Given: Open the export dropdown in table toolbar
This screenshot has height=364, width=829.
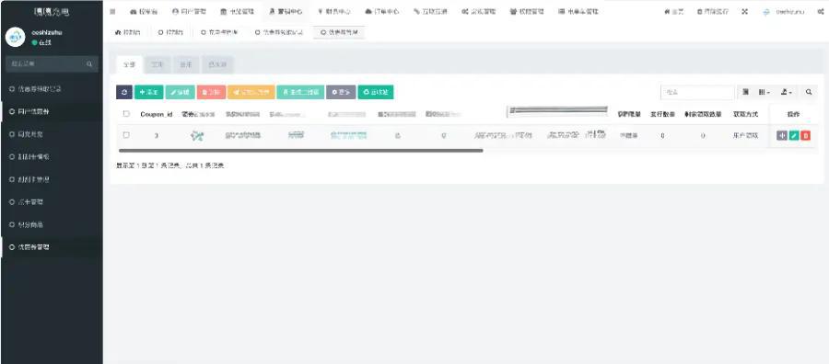Looking at the screenshot, I should click(787, 92).
